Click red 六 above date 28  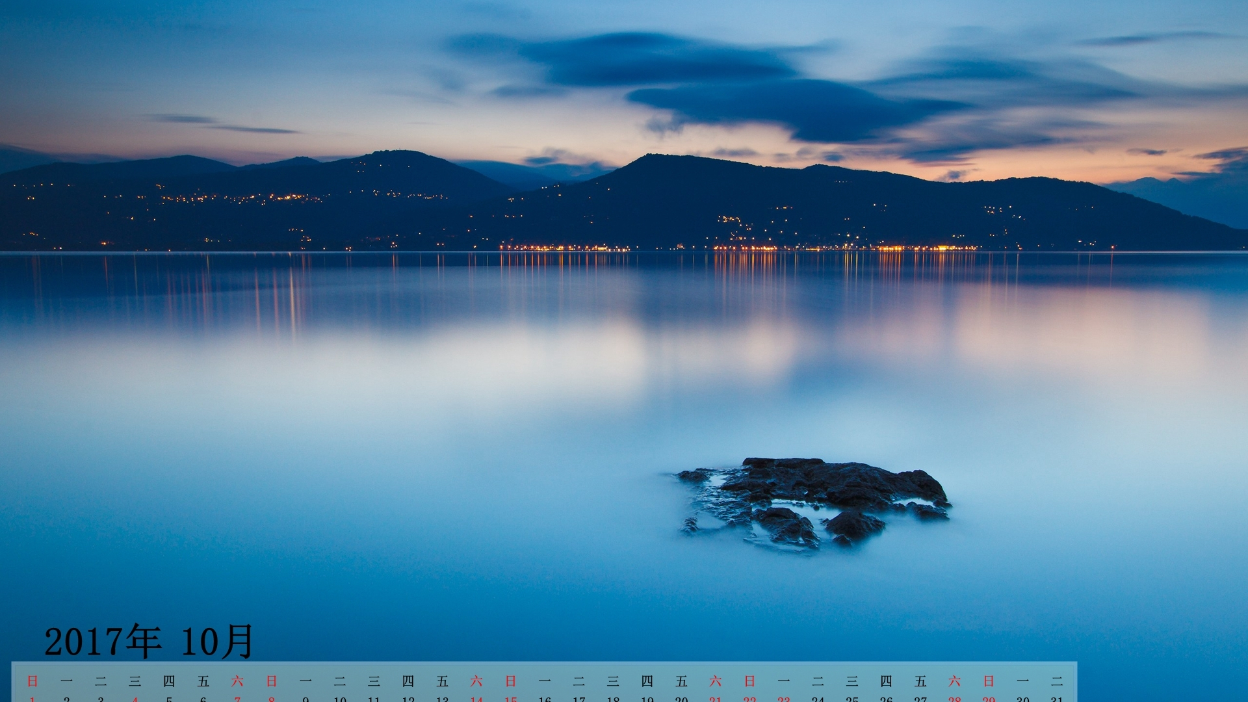coord(954,681)
